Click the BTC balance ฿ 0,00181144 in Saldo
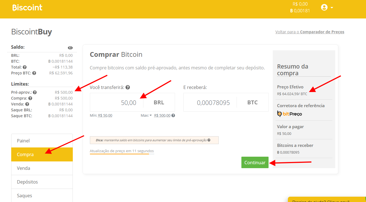This screenshot has width=366, height=202. pos(60,61)
